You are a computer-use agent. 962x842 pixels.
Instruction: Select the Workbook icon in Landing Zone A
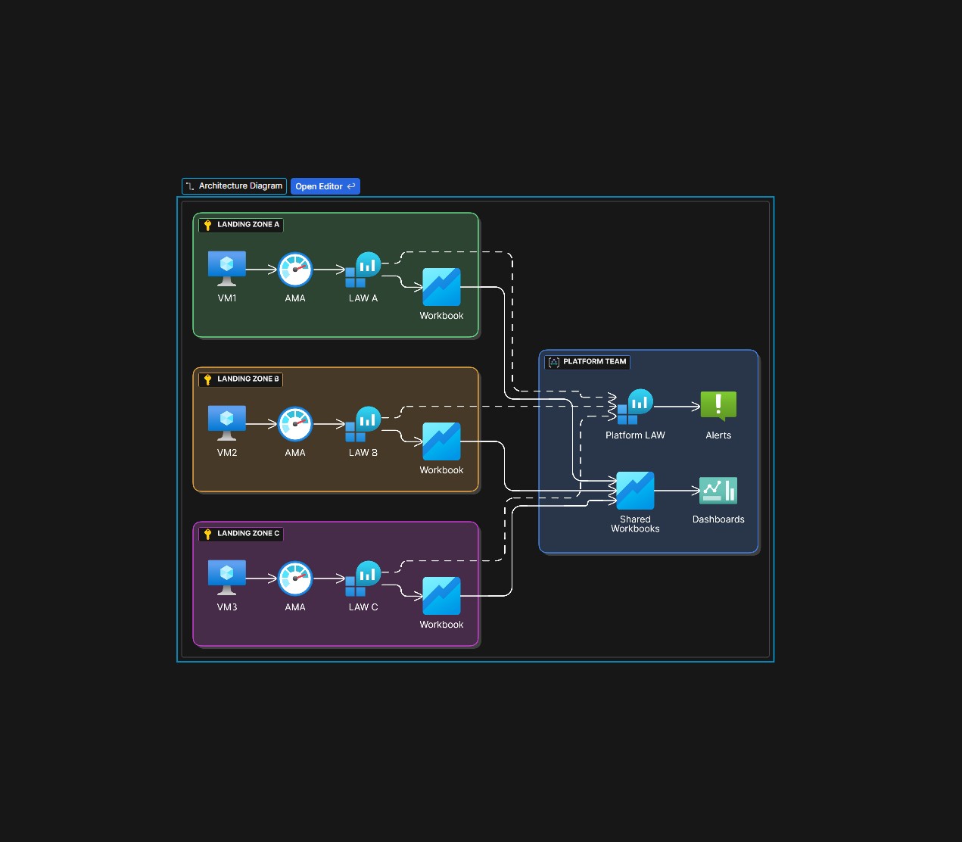click(441, 288)
